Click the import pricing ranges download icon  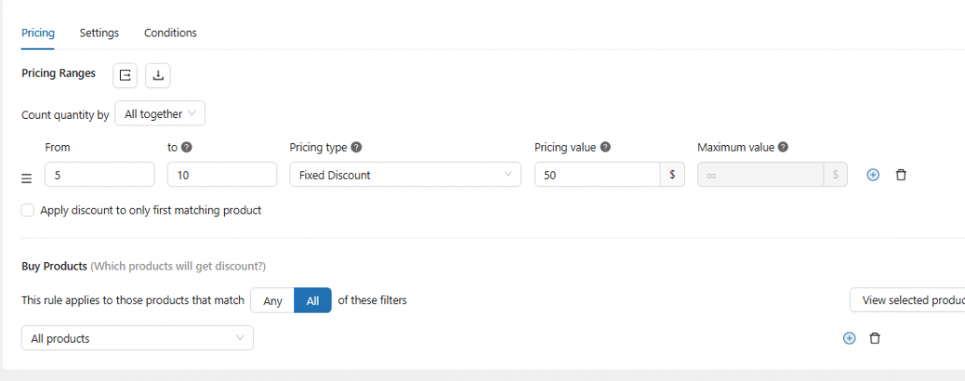(157, 75)
